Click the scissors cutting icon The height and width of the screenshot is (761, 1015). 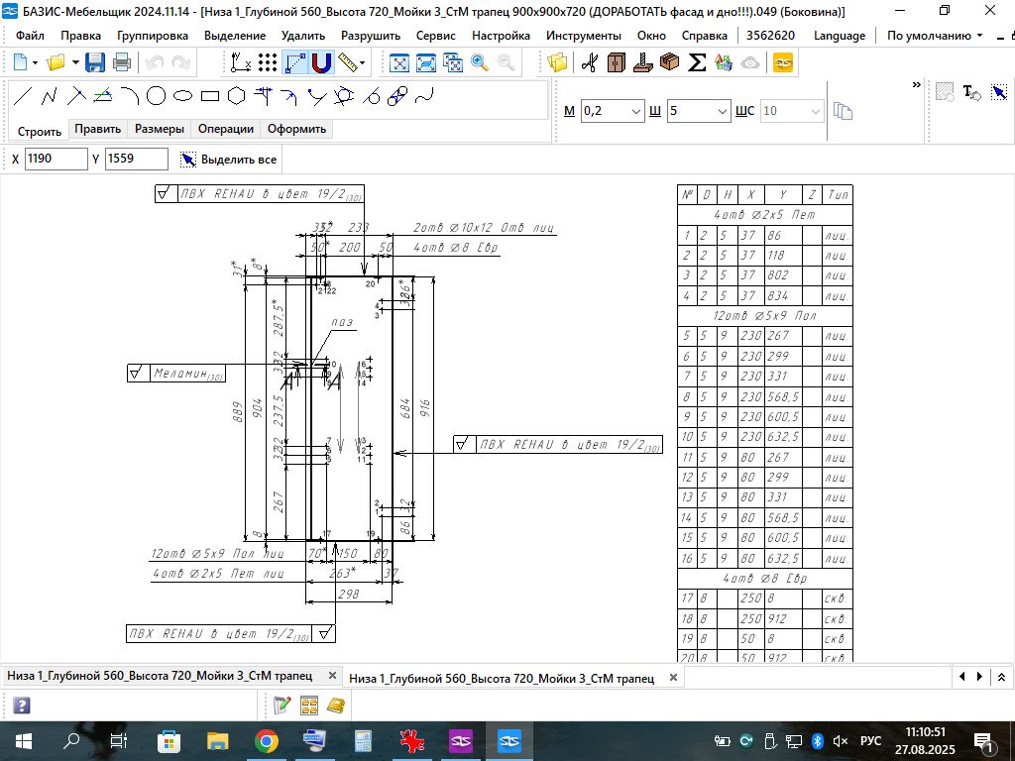point(589,62)
